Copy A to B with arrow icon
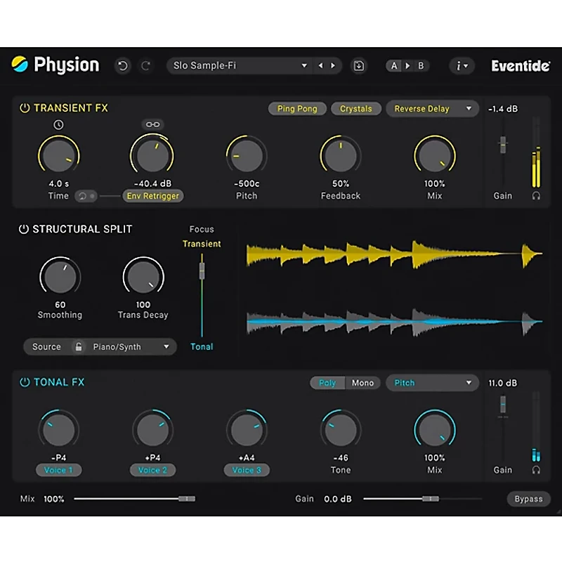 coord(407,66)
